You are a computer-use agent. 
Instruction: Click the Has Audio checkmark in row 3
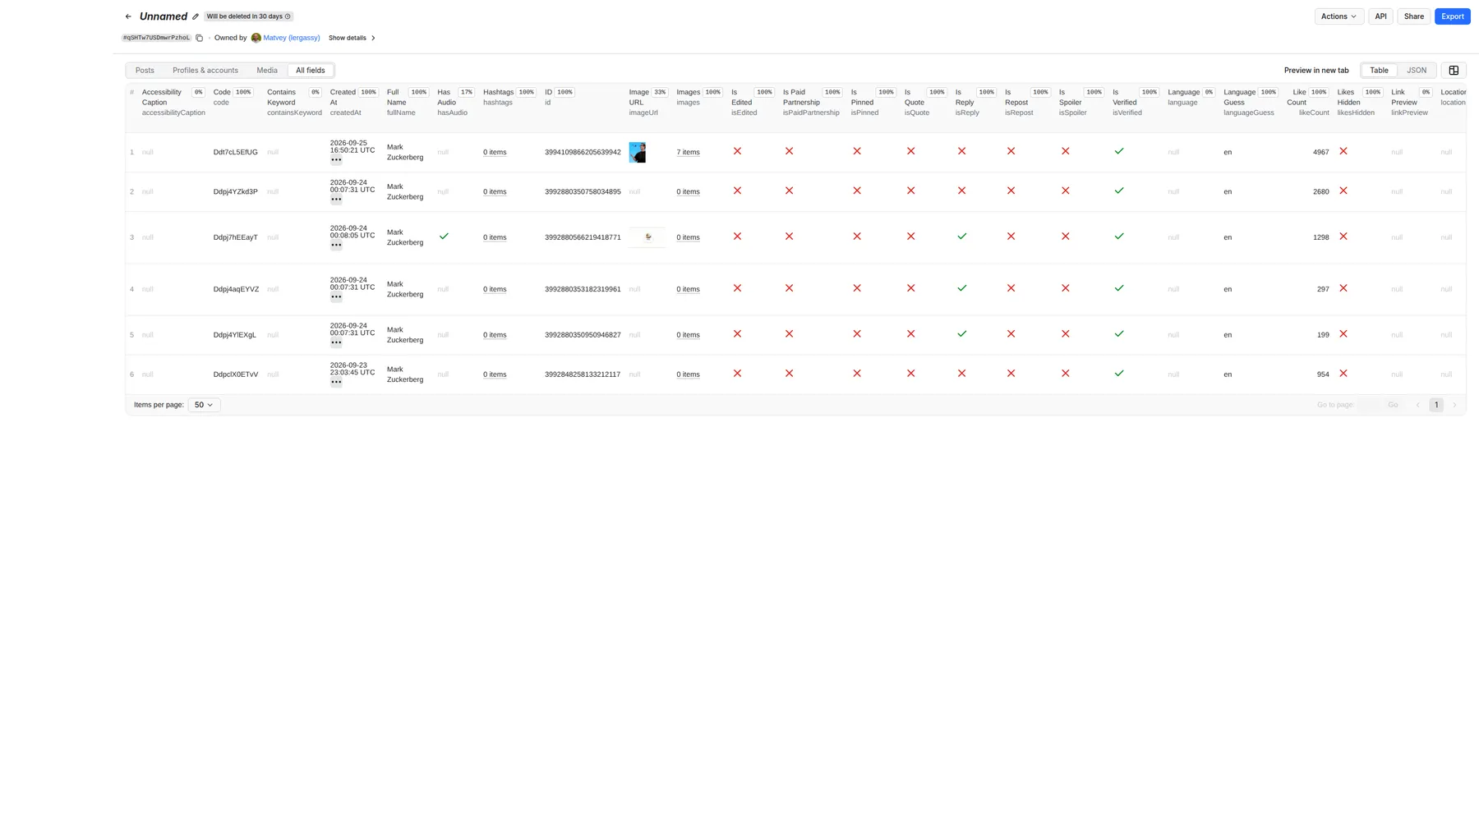click(444, 237)
